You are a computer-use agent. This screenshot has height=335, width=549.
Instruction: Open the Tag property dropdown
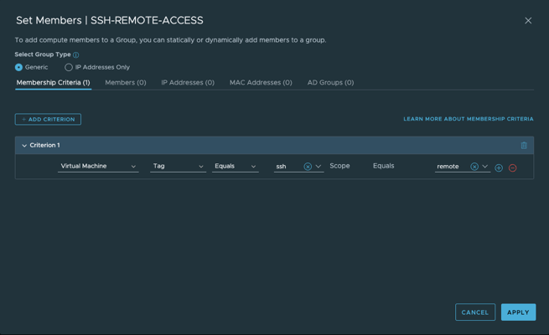click(x=178, y=166)
